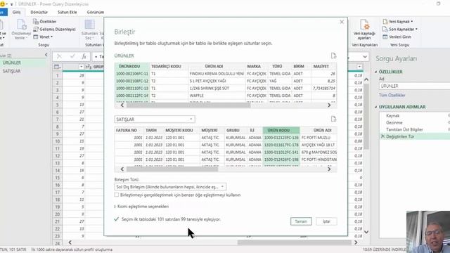
Task: Click the İptal button
Action: pos(326,221)
